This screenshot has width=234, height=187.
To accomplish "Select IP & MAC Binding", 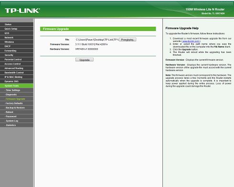I will pyautogui.click(x=17, y=77).
